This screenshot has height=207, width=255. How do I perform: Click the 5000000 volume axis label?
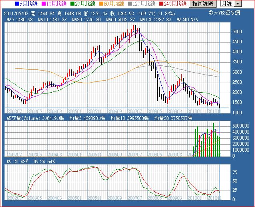(241, 126)
